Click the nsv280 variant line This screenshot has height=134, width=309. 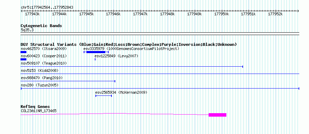(160, 89)
